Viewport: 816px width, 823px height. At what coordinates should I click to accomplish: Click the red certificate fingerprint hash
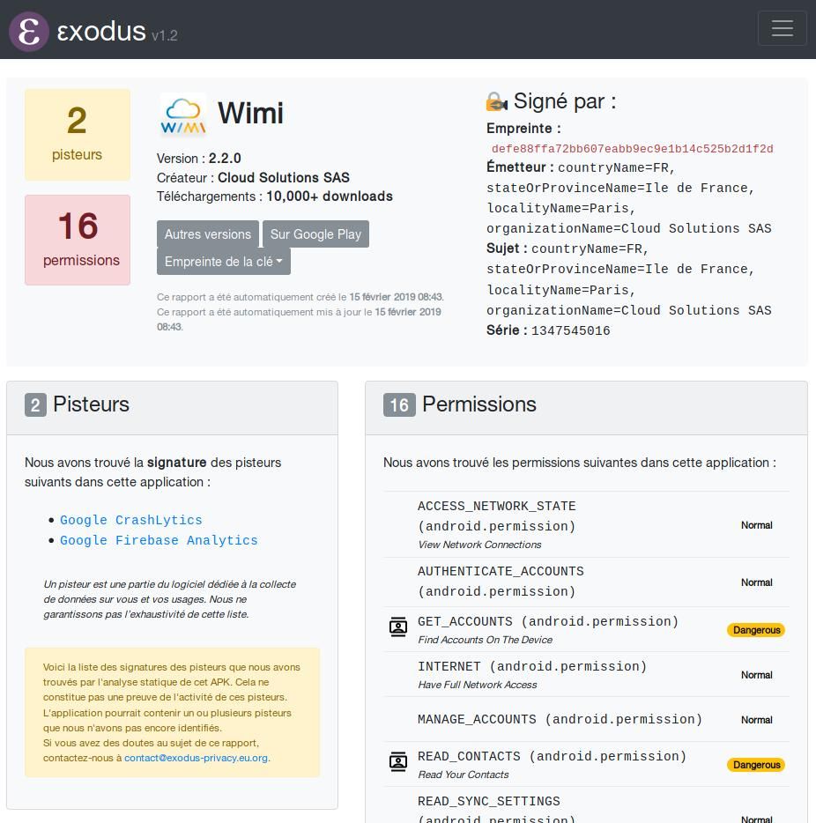(632, 149)
